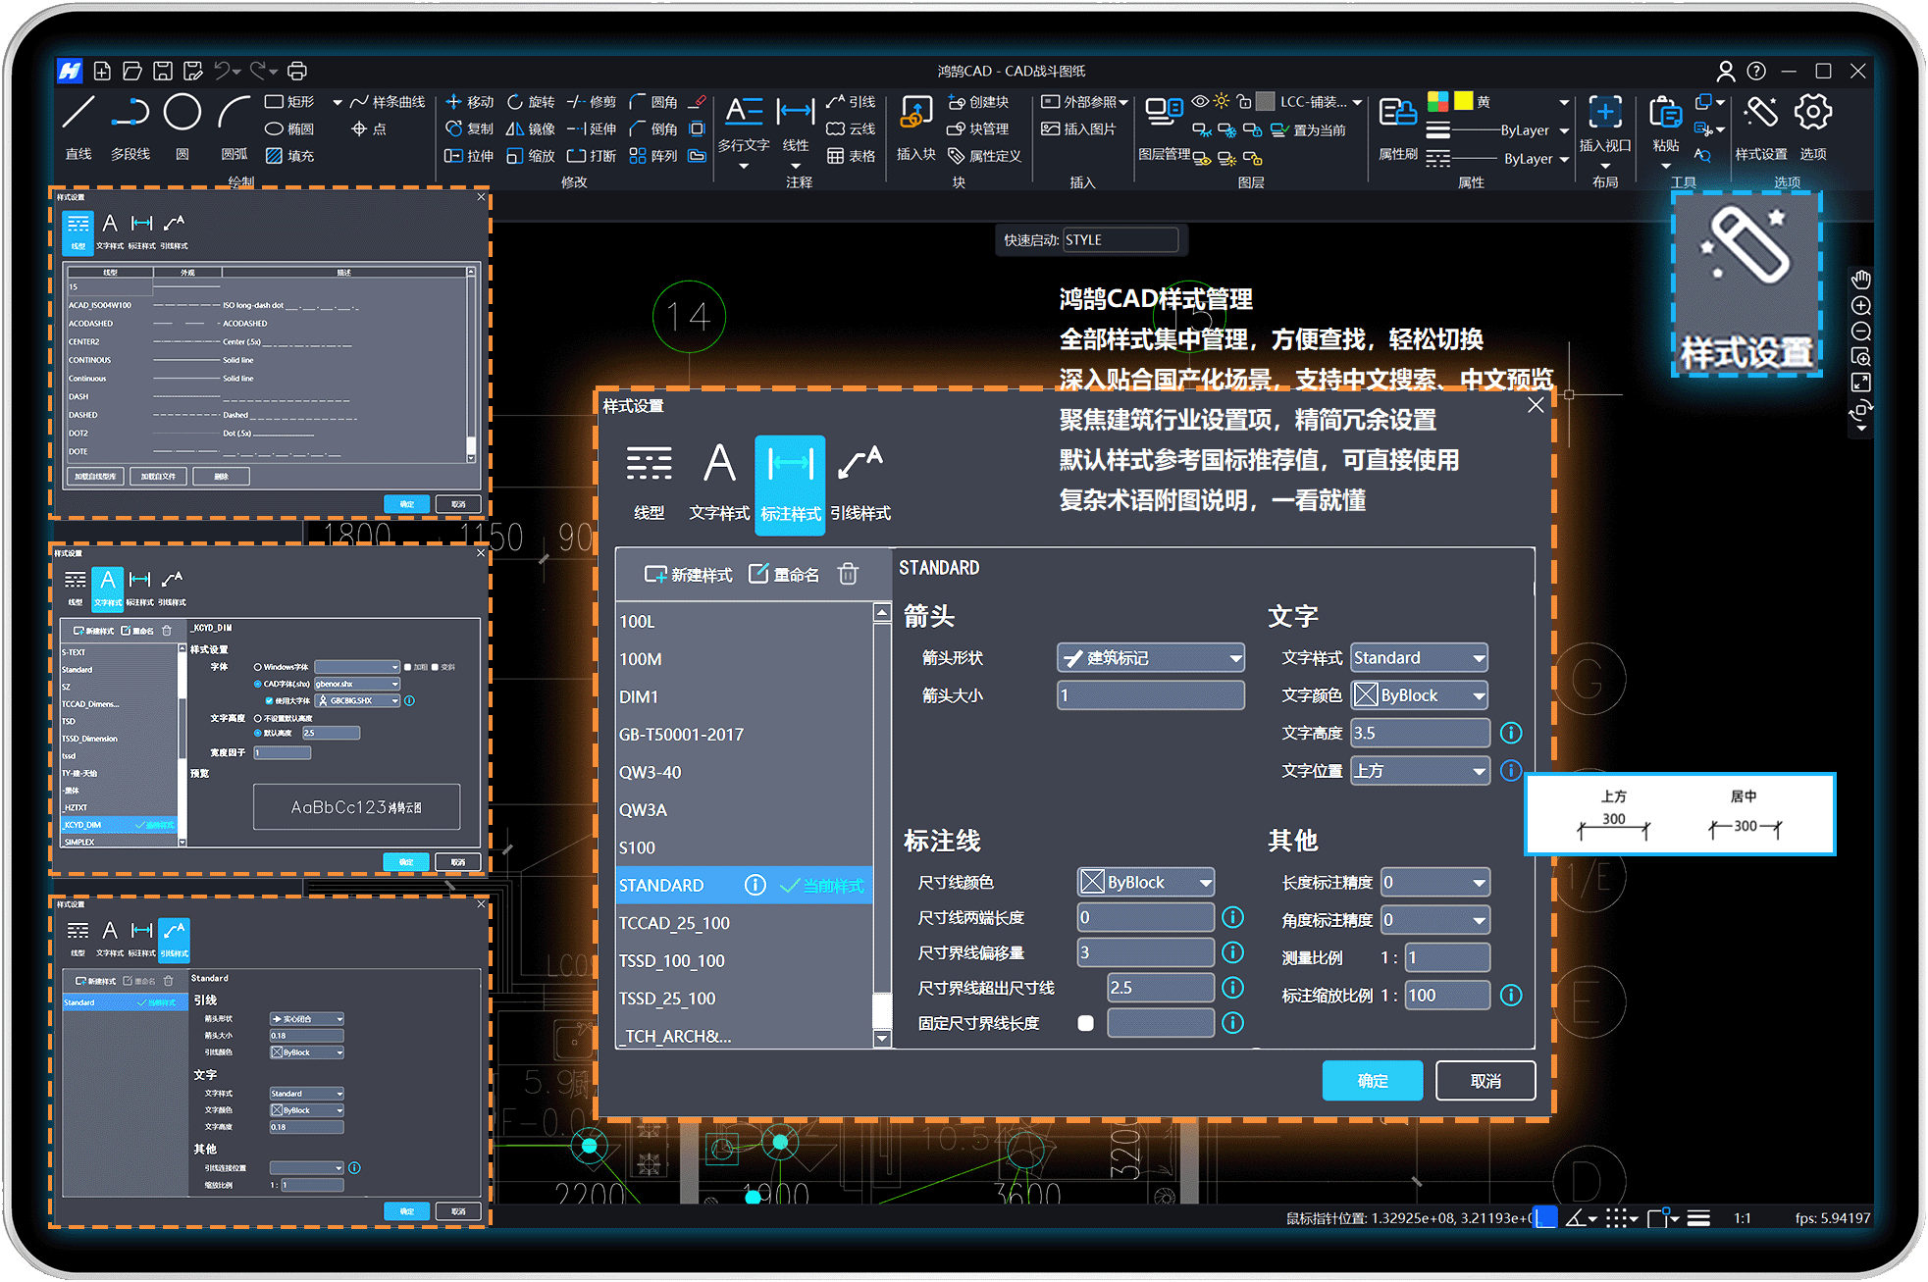Choose the 移动 move command
The image size is (1928, 1282).
pos(470,102)
